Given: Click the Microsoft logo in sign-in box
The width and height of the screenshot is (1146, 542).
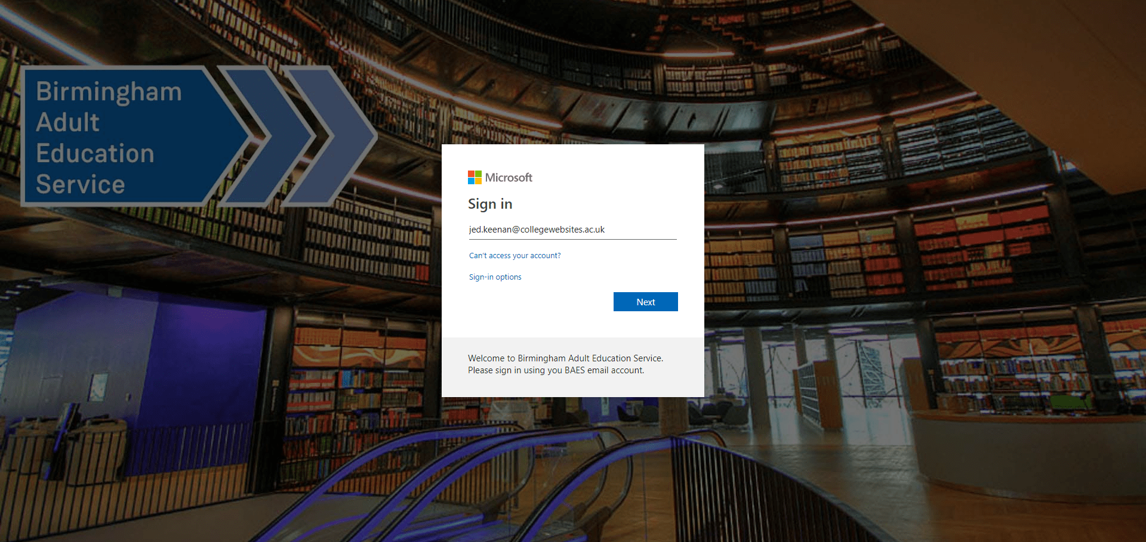Looking at the screenshot, I should click(500, 177).
